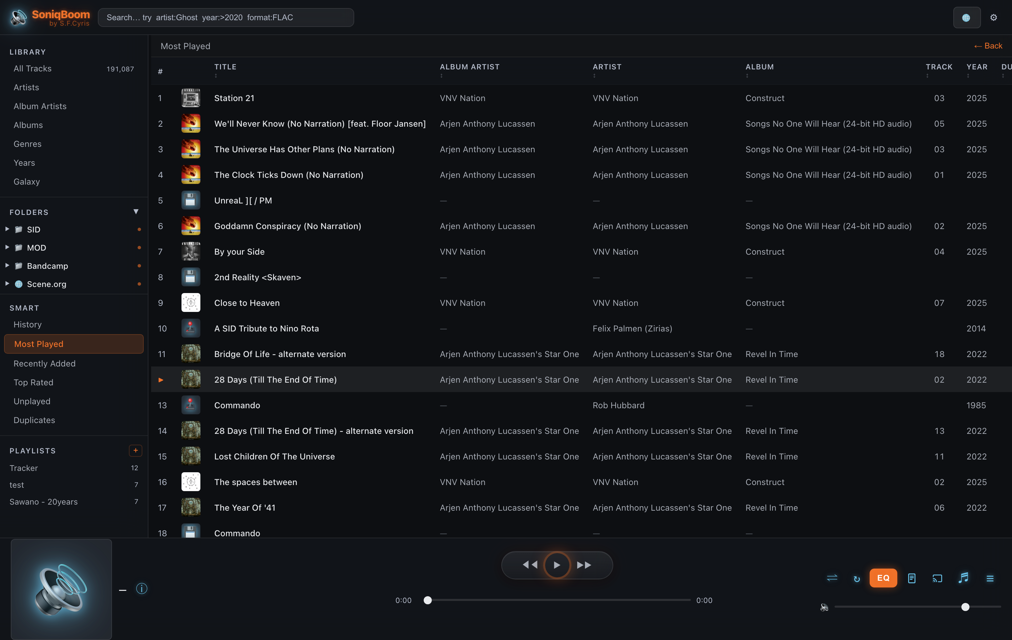Skip to the previous track
The height and width of the screenshot is (640, 1012).
(x=530, y=565)
